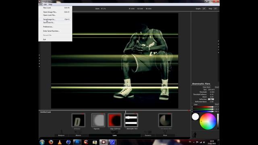Choose Save Look As from the menu
The width and height of the screenshot is (258, 145).
[x=55, y=23]
